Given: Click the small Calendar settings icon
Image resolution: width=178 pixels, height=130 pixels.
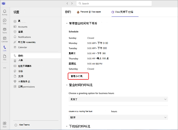Looking at the screenshot, I should [15, 47].
